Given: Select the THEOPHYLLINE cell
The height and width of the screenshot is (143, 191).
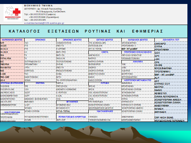Looking at the screenshot, I should 7,89.
